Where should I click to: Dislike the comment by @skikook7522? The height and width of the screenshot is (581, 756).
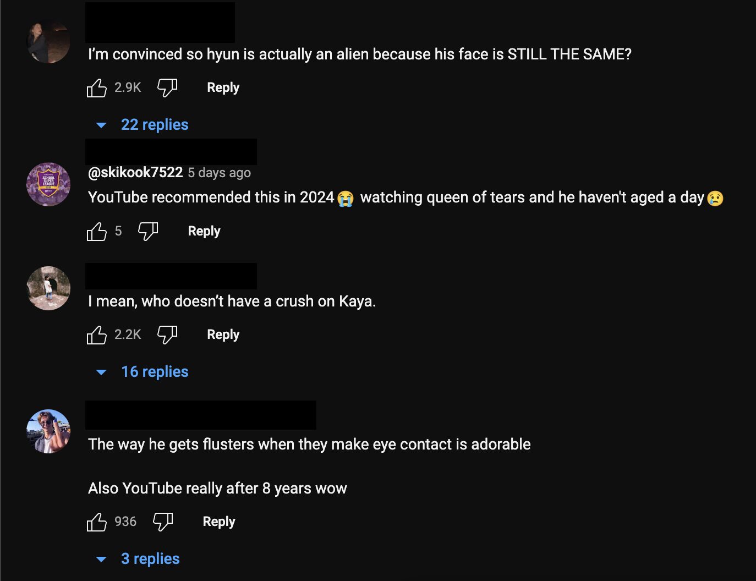tap(148, 232)
